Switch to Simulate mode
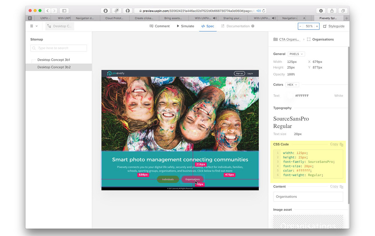 click(x=185, y=26)
